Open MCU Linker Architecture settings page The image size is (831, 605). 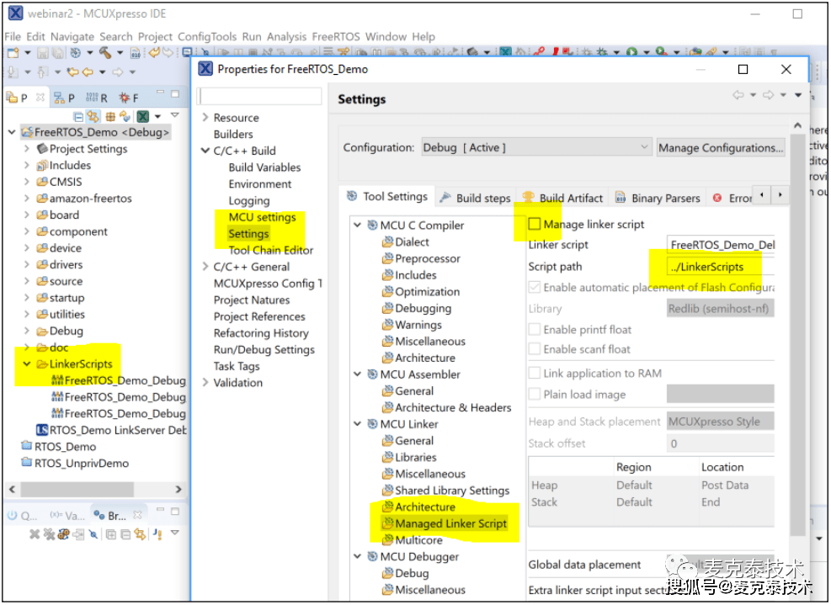pyautogui.click(x=424, y=507)
